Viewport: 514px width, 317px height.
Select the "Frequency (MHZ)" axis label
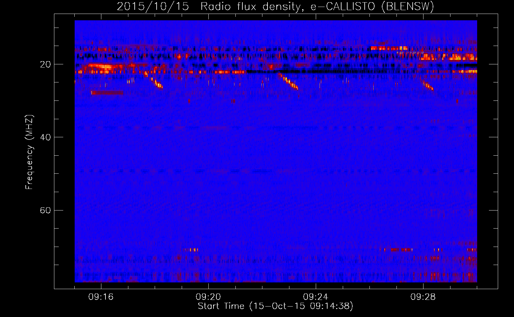coord(29,152)
